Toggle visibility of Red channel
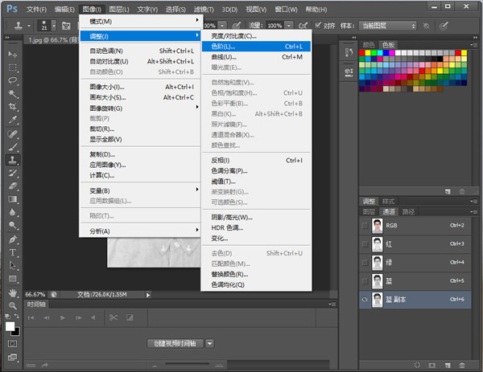Image resolution: width=483 pixels, height=372 pixels. tap(365, 244)
